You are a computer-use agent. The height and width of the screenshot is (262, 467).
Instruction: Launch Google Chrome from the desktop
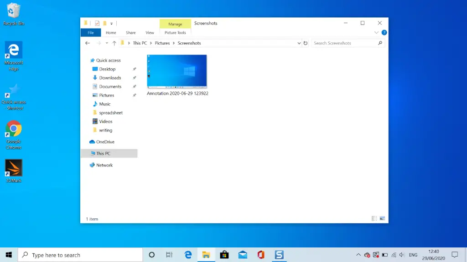pyautogui.click(x=13, y=135)
